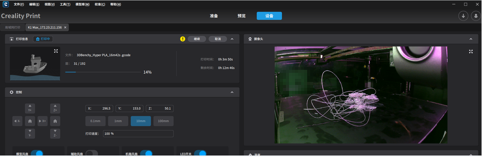Image resolution: width=482 pixels, height=157 pixels.
Task: Set step distance to 100mm
Action: pyautogui.click(x=163, y=121)
